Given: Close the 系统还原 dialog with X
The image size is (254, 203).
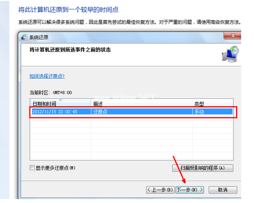Looking at the screenshot, I should (x=232, y=36).
